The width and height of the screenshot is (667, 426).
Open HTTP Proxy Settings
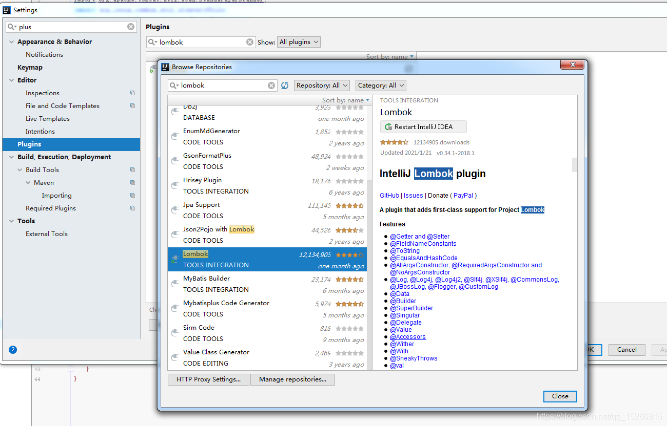tap(208, 379)
